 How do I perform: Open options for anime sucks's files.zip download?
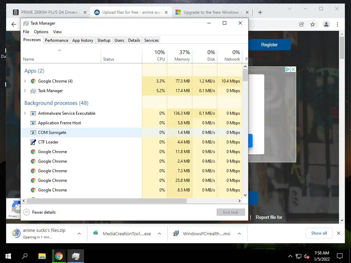[x=79, y=234]
